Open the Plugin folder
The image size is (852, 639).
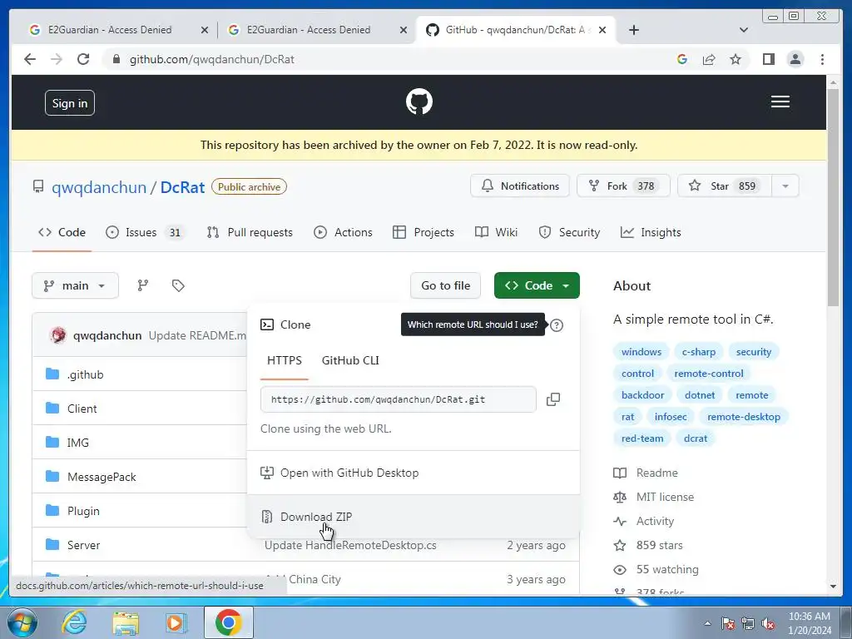tap(83, 512)
